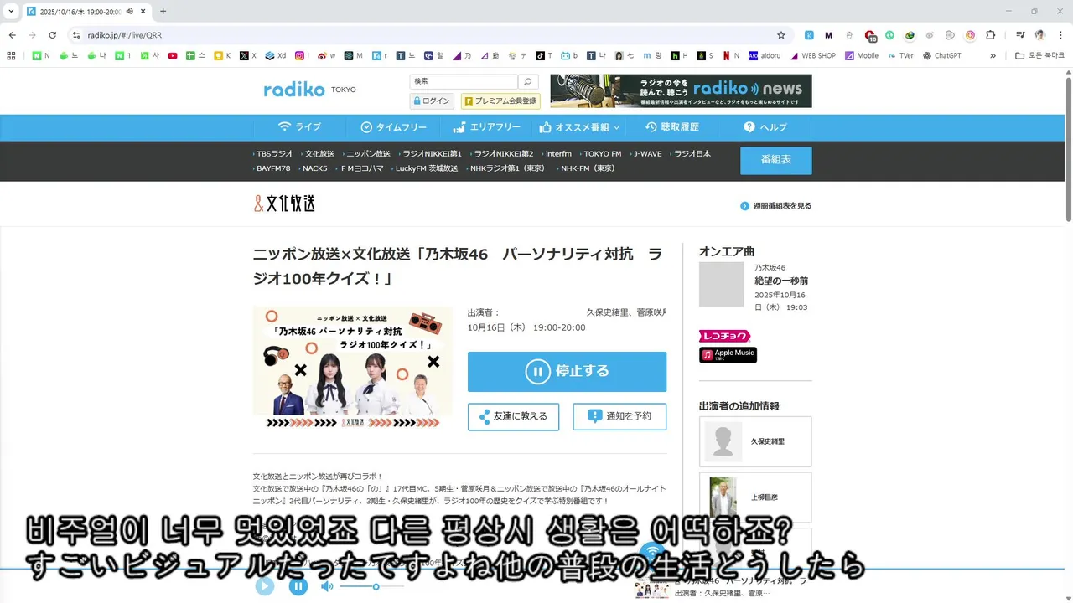The width and height of the screenshot is (1073, 603).
Task: Select J-WAVE station
Action: (x=646, y=154)
